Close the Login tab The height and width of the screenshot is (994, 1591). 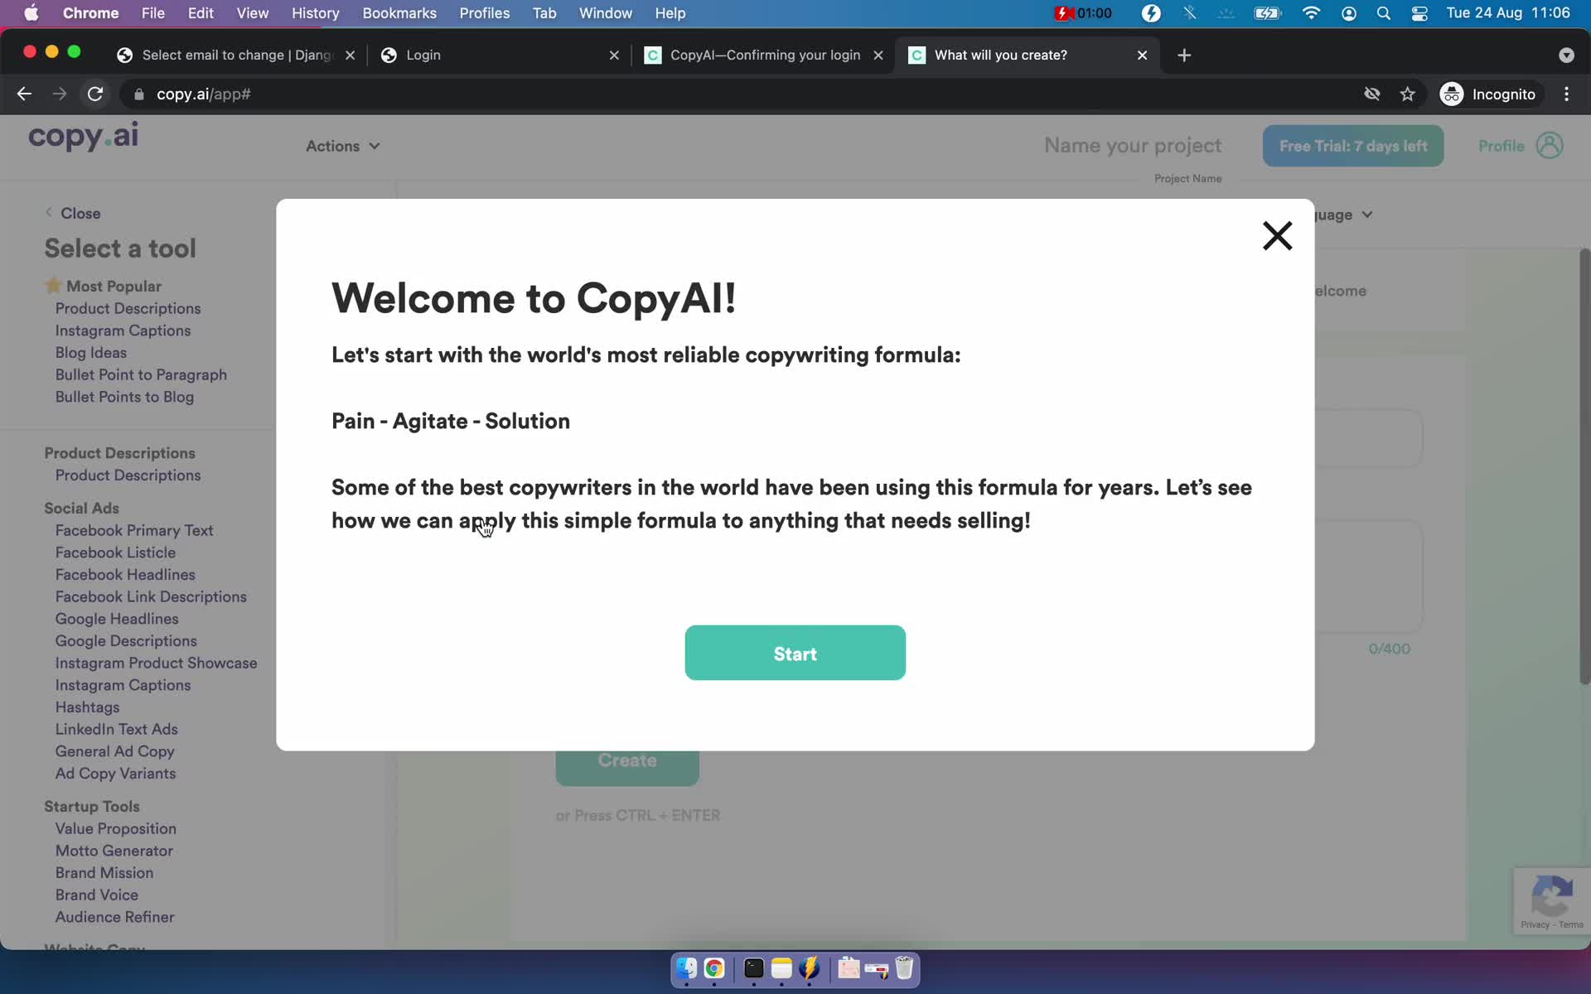[614, 55]
